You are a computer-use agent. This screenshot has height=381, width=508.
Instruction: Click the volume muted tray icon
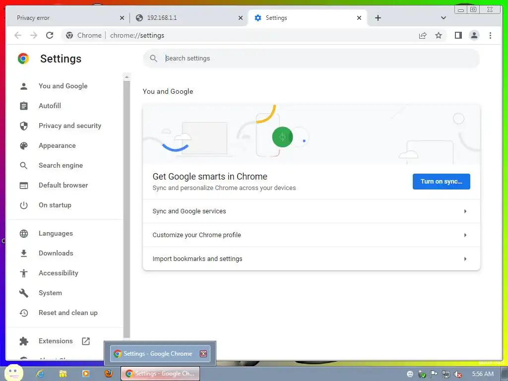pos(458,374)
